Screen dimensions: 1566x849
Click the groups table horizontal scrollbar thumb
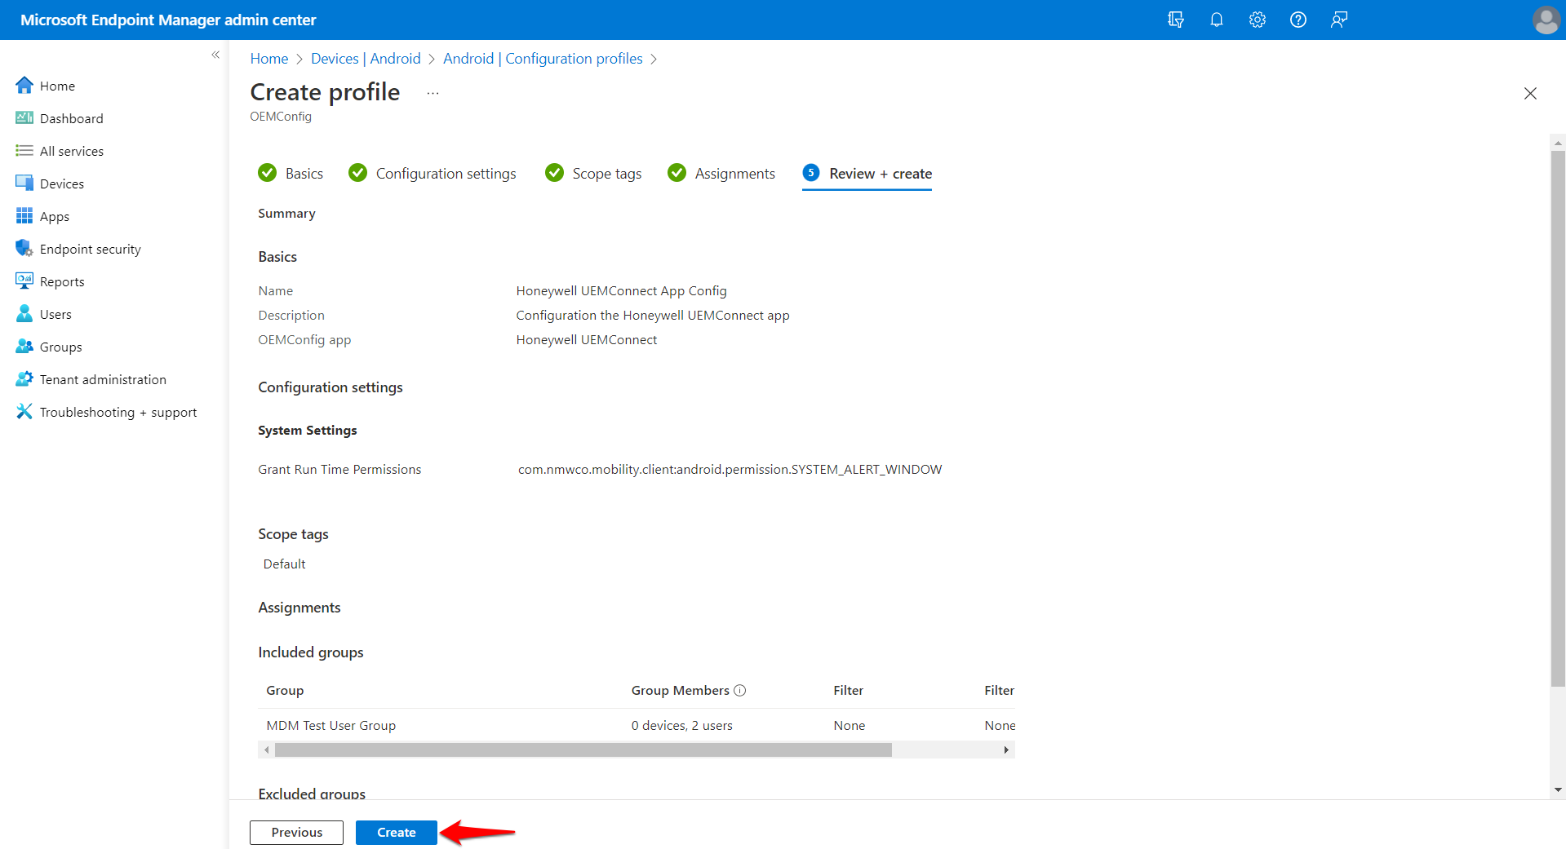(x=583, y=750)
